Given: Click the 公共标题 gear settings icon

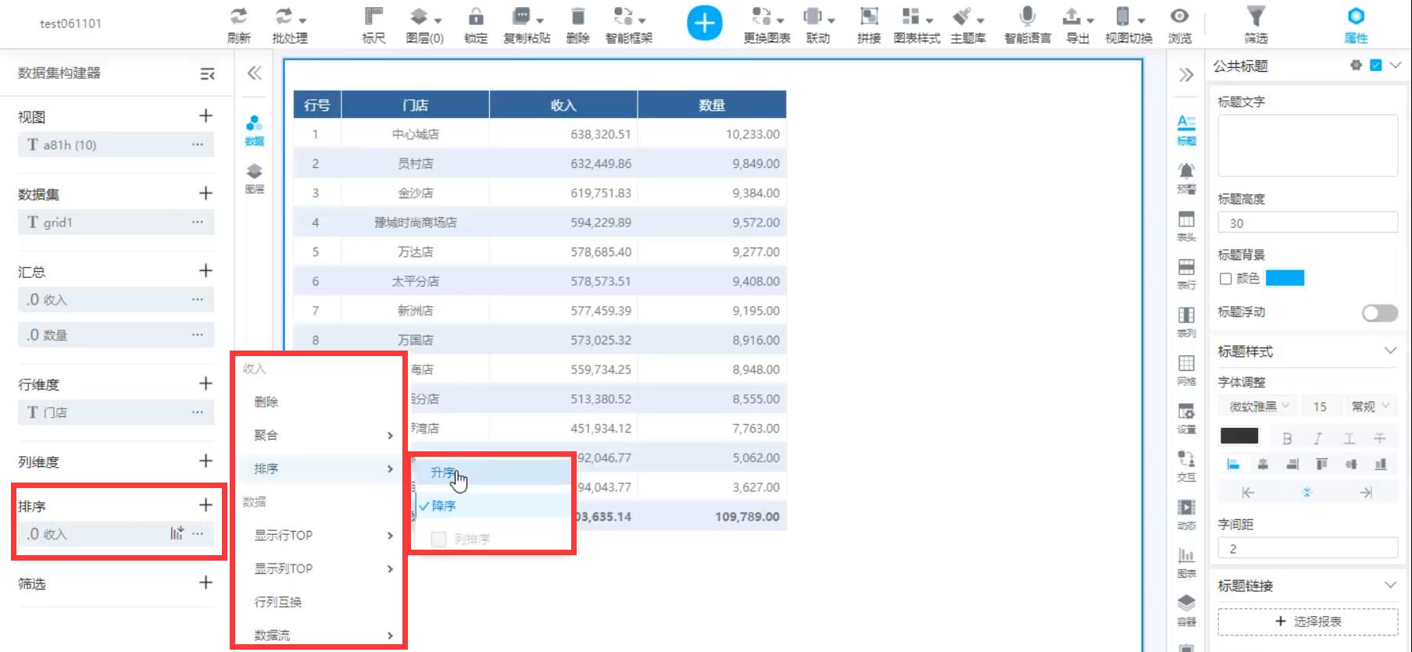Looking at the screenshot, I should click(x=1356, y=66).
